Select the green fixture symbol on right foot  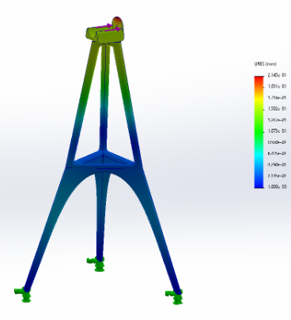tap(174, 297)
